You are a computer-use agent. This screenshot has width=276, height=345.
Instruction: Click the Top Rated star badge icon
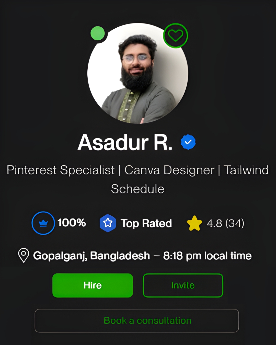coord(108,223)
